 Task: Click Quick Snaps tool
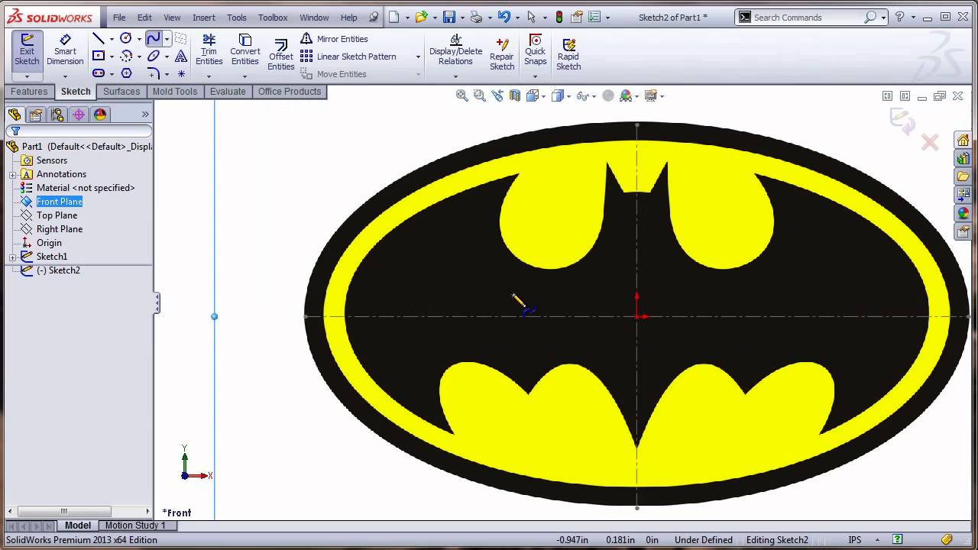pyautogui.click(x=535, y=50)
